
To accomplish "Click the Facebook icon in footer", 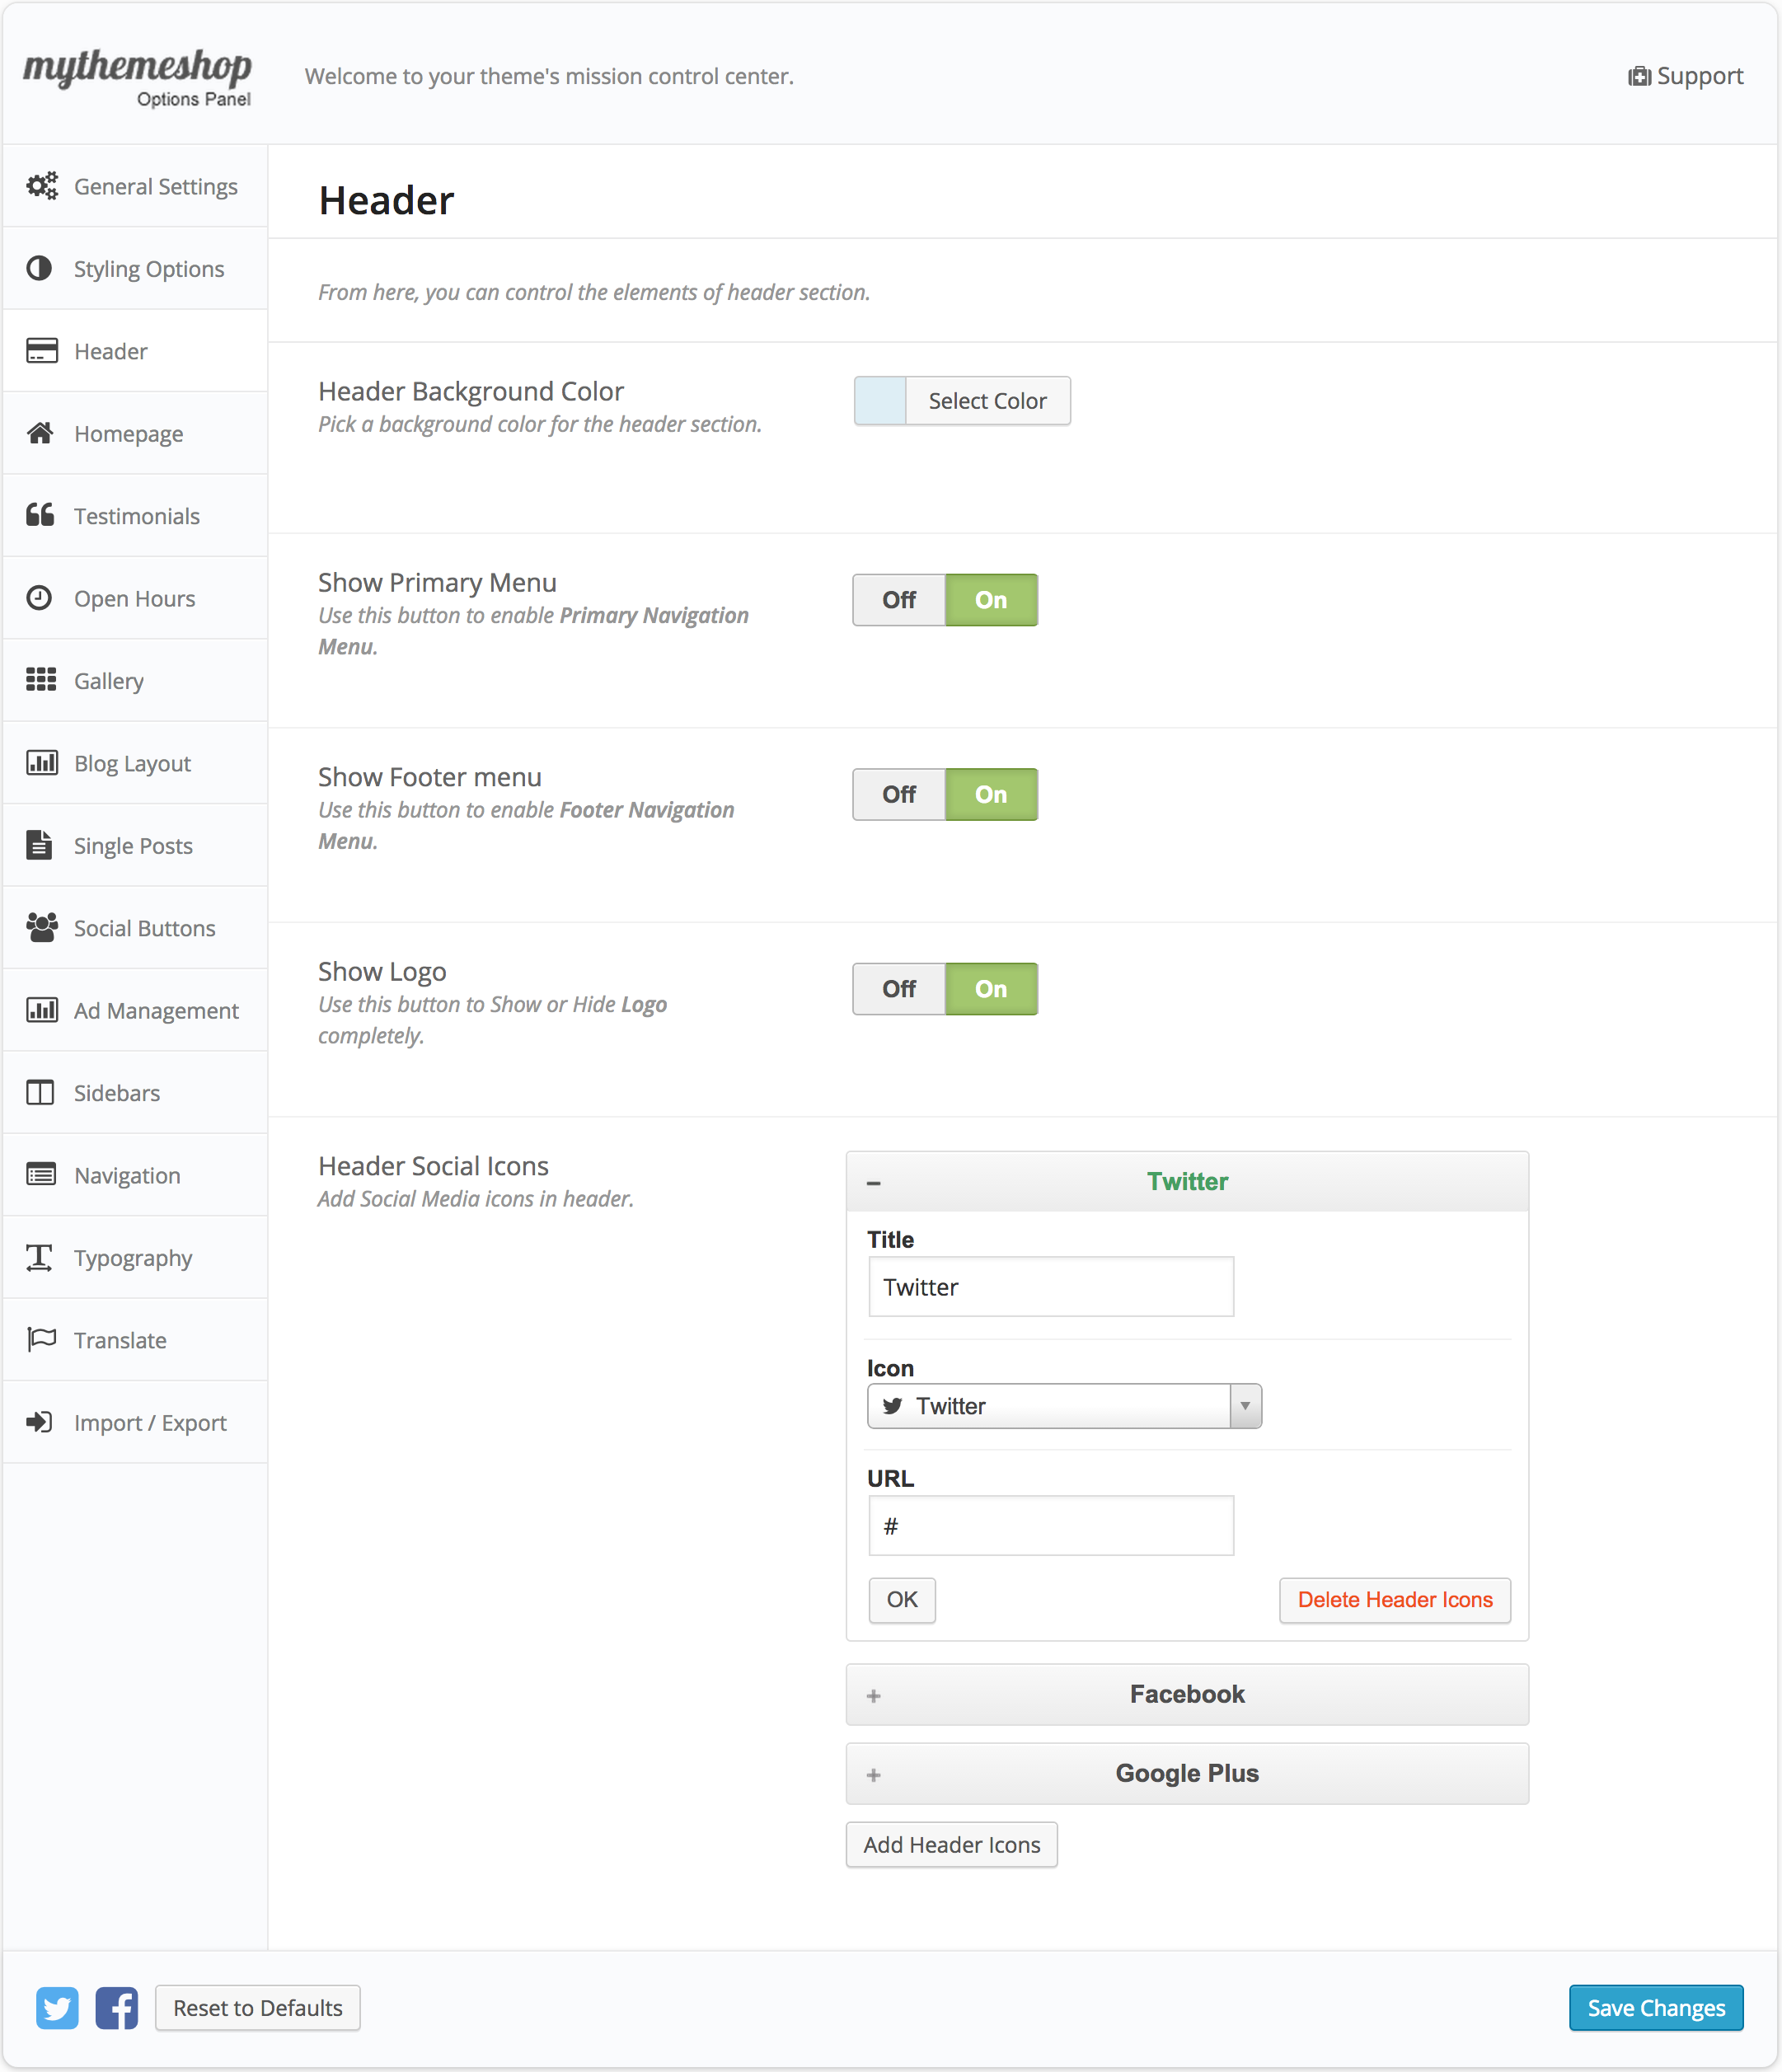I will [x=117, y=2008].
